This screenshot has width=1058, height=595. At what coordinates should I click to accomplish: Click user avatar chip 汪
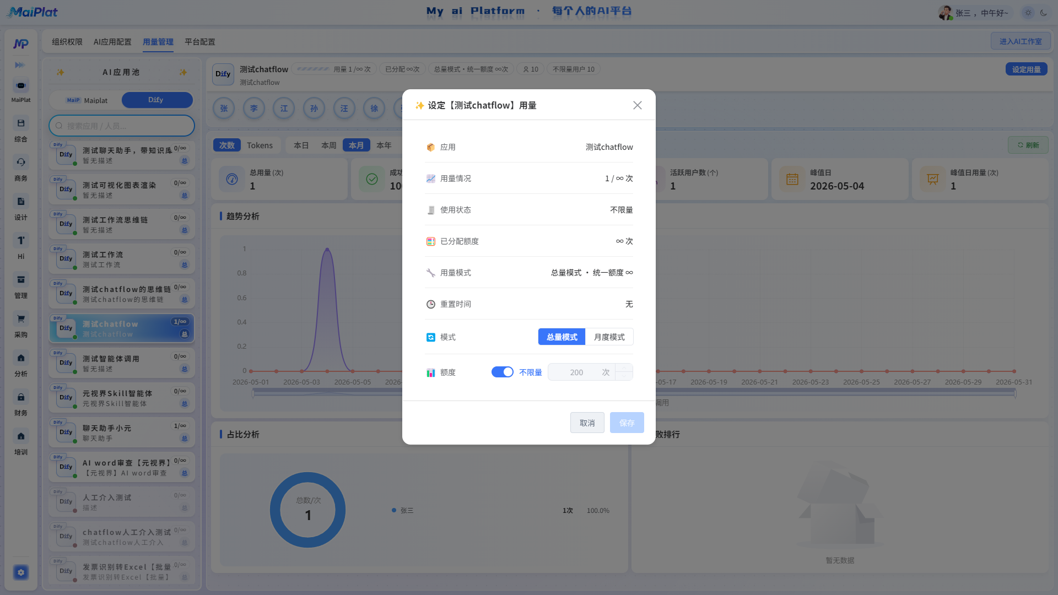click(344, 109)
